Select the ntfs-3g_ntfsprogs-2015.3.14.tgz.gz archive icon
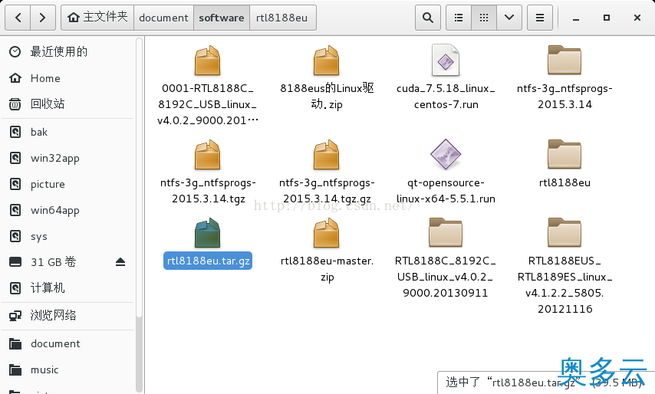 pyautogui.click(x=327, y=155)
